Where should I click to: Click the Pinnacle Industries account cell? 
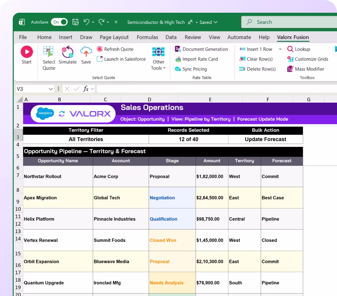coord(121,219)
